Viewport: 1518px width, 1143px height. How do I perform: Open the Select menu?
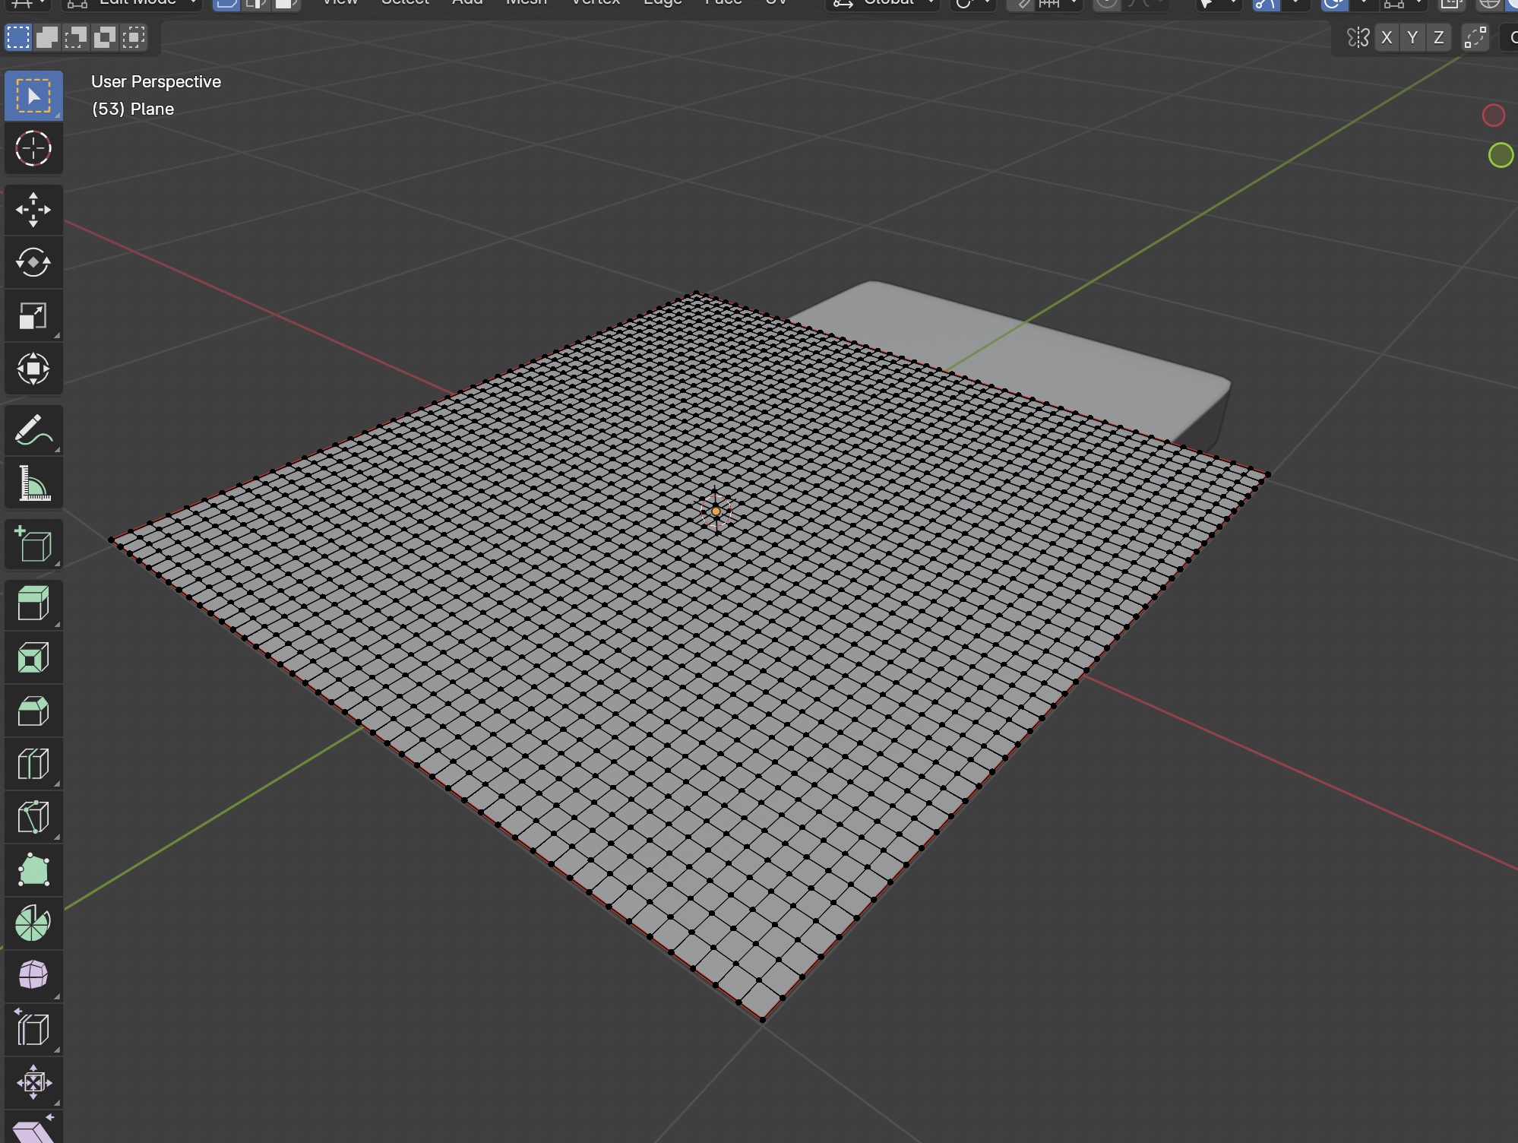405,2
